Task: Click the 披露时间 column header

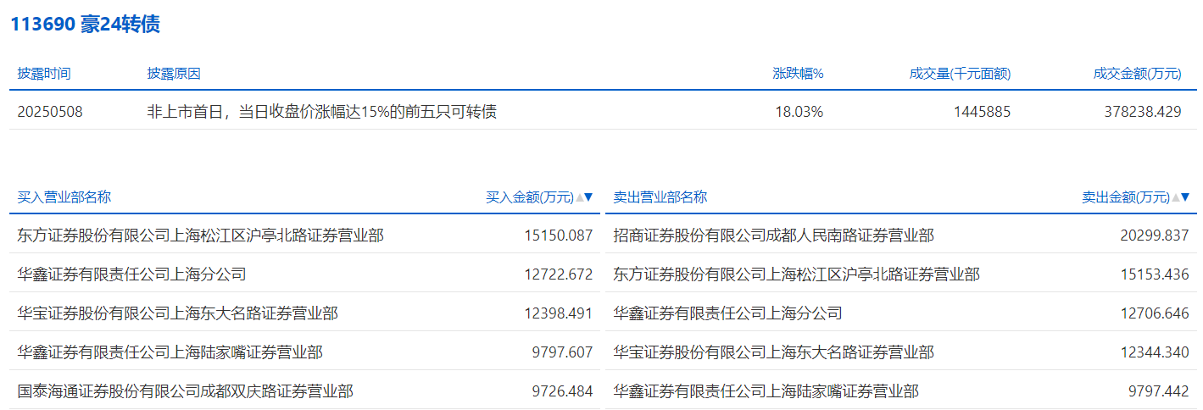Action: point(44,74)
